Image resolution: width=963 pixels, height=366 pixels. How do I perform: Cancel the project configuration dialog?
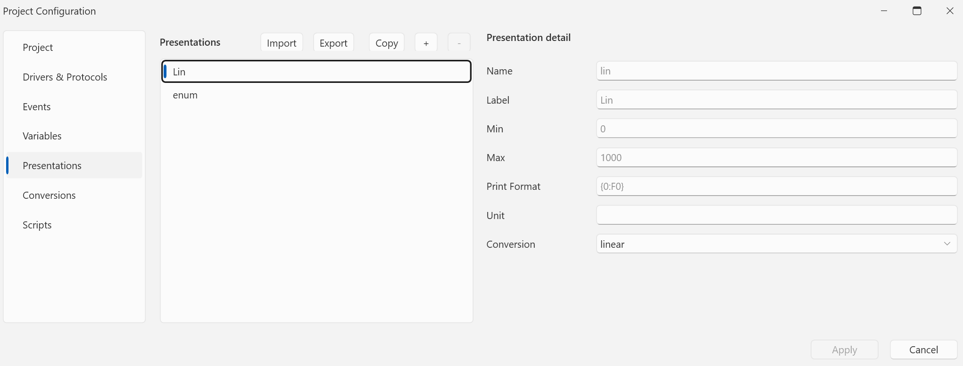click(x=924, y=350)
